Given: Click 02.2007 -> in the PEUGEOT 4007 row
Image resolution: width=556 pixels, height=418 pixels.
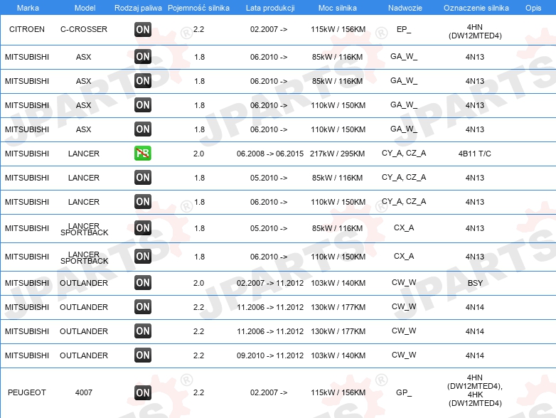Looking at the screenshot, I should pyautogui.click(x=269, y=392).
